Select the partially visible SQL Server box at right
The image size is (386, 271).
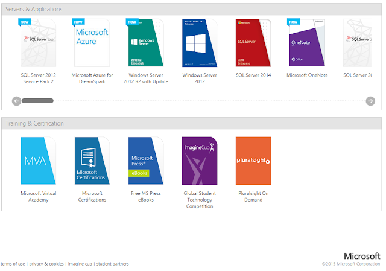(357, 43)
